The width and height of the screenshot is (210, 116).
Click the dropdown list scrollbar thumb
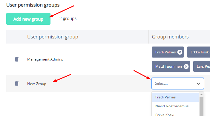tap(201, 106)
